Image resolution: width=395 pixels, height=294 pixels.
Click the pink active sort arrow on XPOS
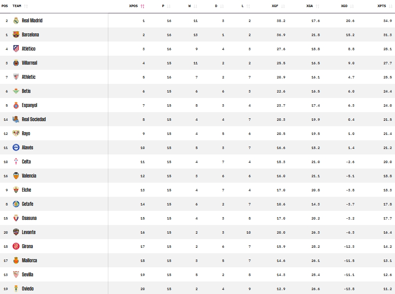(x=142, y=6)
